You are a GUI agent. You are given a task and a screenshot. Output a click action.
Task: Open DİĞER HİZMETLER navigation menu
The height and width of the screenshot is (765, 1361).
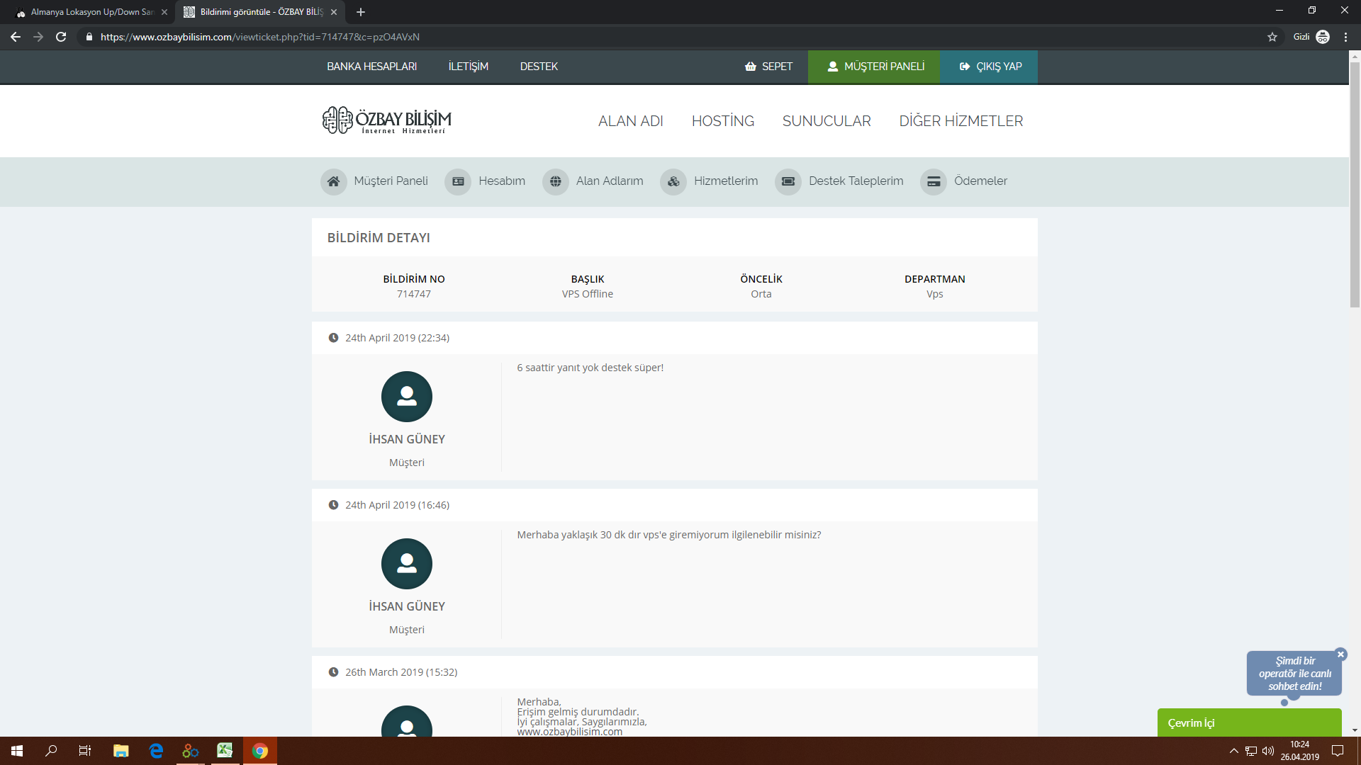[x=961, y=121]
